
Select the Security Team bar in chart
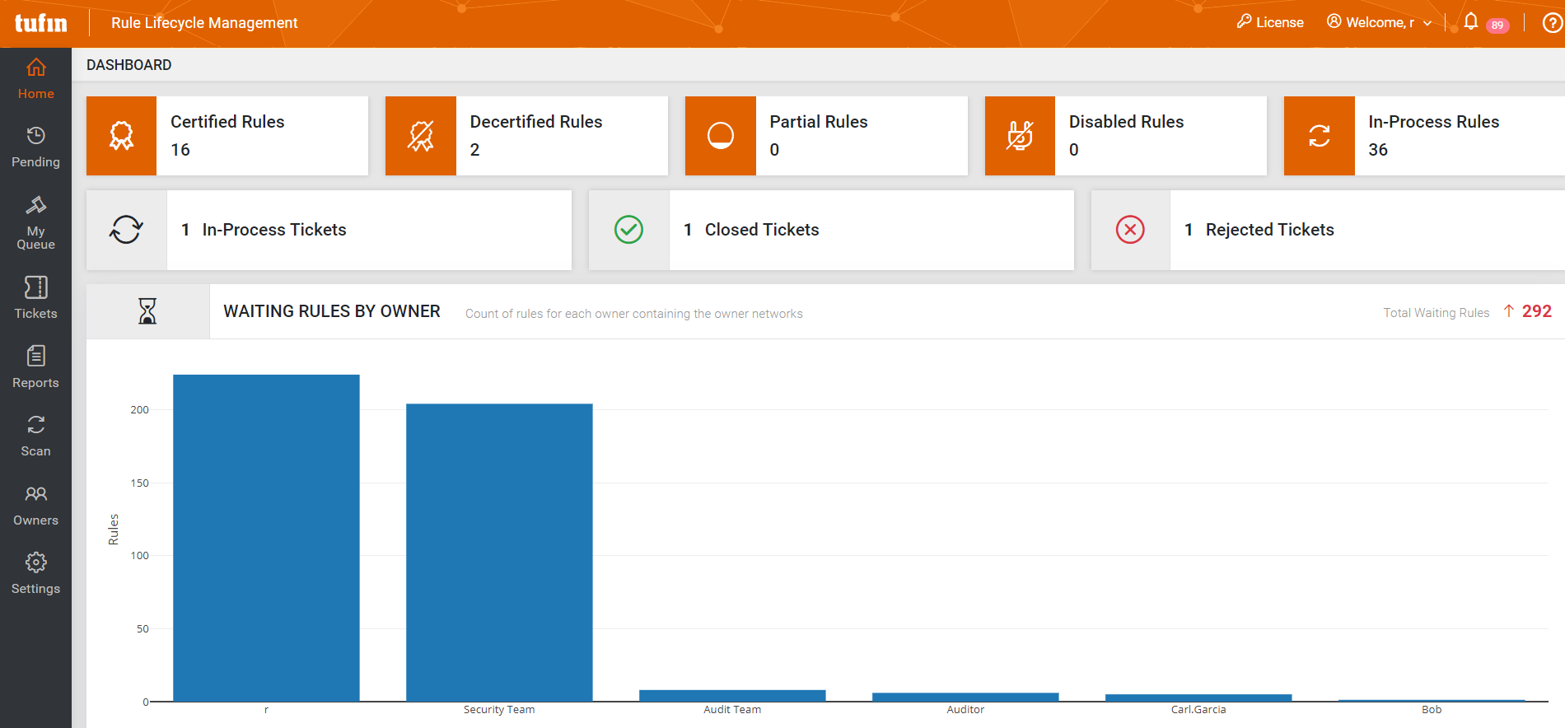(499, 552)
